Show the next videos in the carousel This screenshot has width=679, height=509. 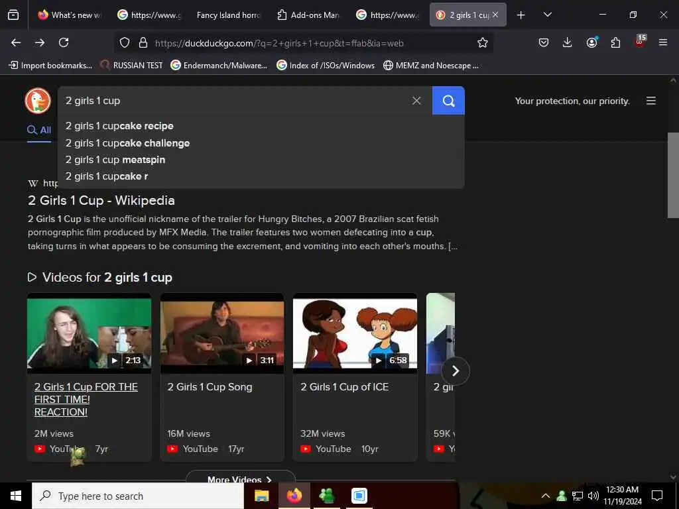tap(456, 371)
